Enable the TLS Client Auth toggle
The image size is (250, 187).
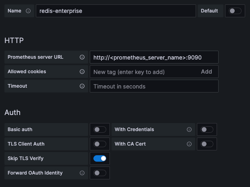(x=100, y=144)
